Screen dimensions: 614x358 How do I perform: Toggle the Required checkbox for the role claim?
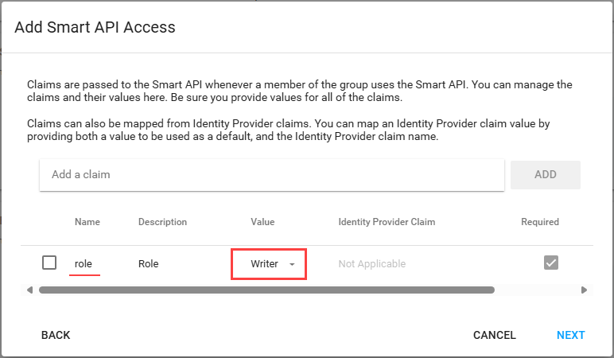pos(551,263)
